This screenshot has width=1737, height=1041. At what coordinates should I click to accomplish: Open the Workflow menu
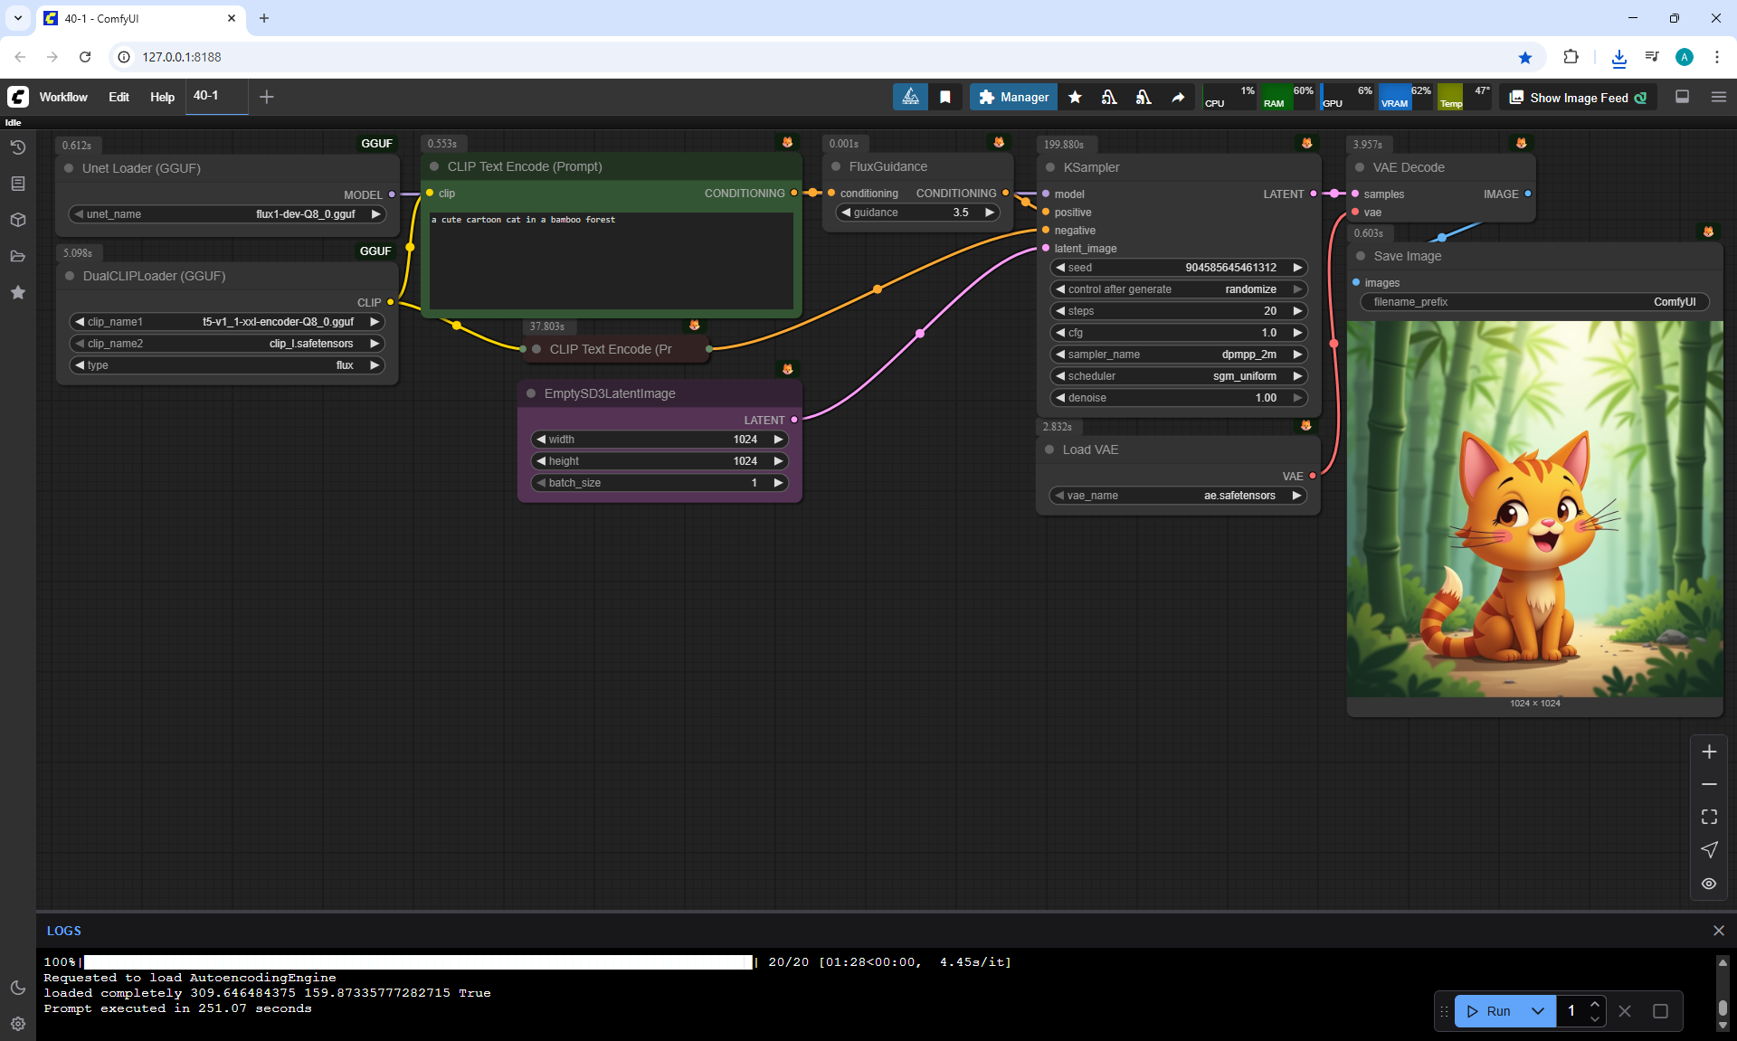pyautogui.click(x=63, y=97)
